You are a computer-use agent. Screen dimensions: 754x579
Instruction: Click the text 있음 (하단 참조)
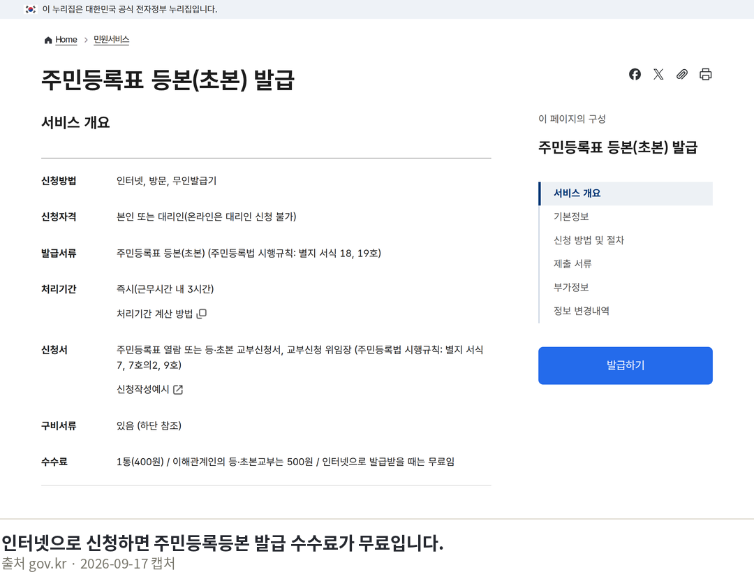149,425
